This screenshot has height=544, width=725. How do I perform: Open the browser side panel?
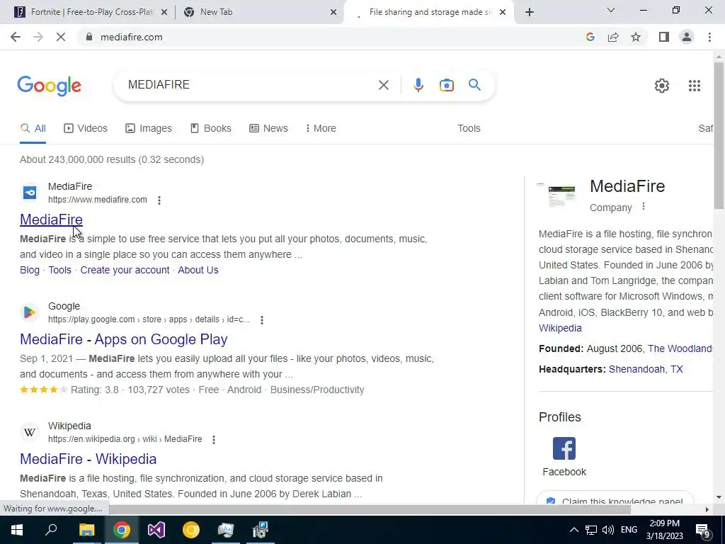(664, 37)
